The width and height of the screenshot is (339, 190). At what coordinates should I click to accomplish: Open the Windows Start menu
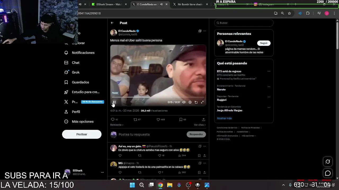[132, 185]
